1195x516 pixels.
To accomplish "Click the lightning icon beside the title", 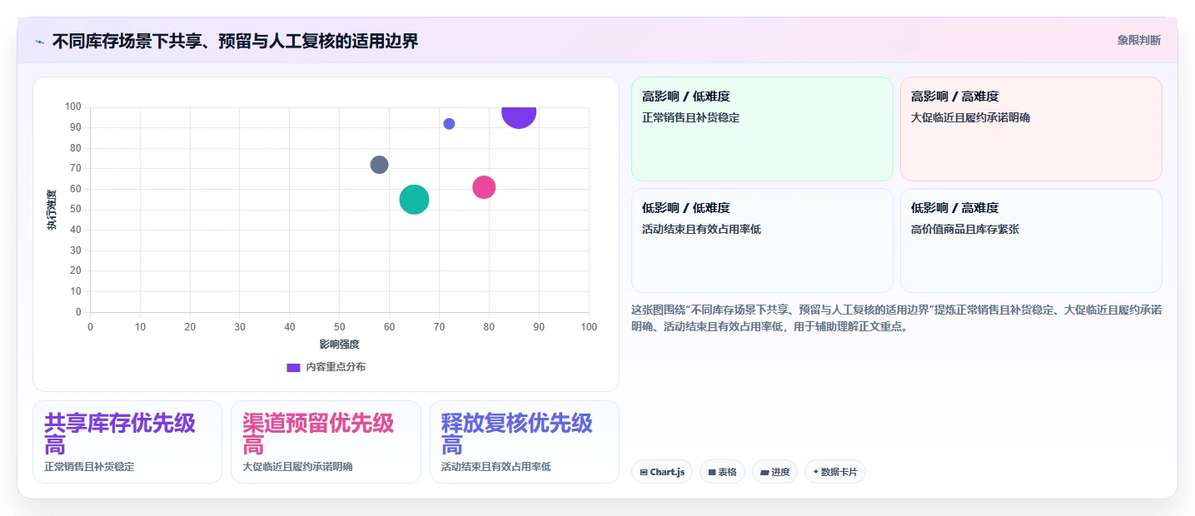I will tap(39, 42).
